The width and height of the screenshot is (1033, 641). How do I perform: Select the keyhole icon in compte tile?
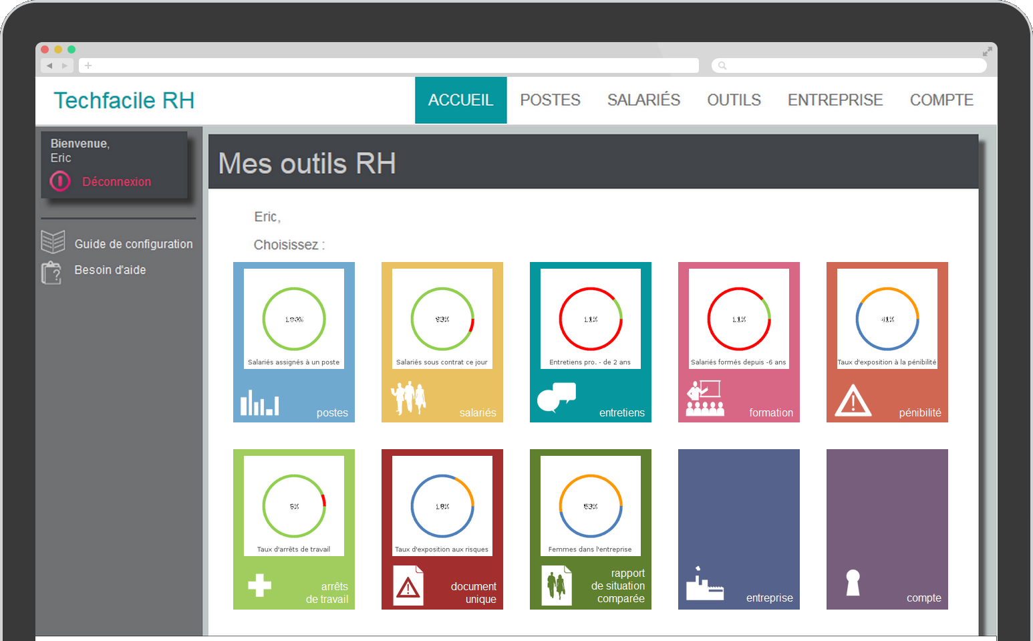853,583
